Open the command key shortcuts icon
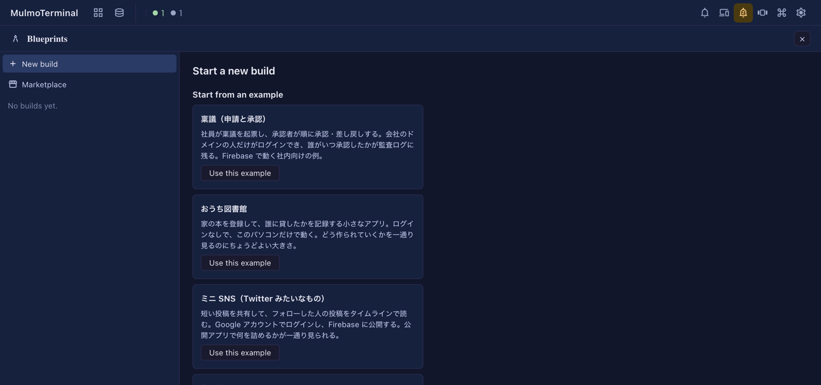The image size is (821, 385). [x=781, y=13]
